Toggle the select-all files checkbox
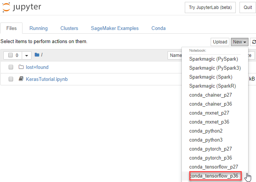 10,55
